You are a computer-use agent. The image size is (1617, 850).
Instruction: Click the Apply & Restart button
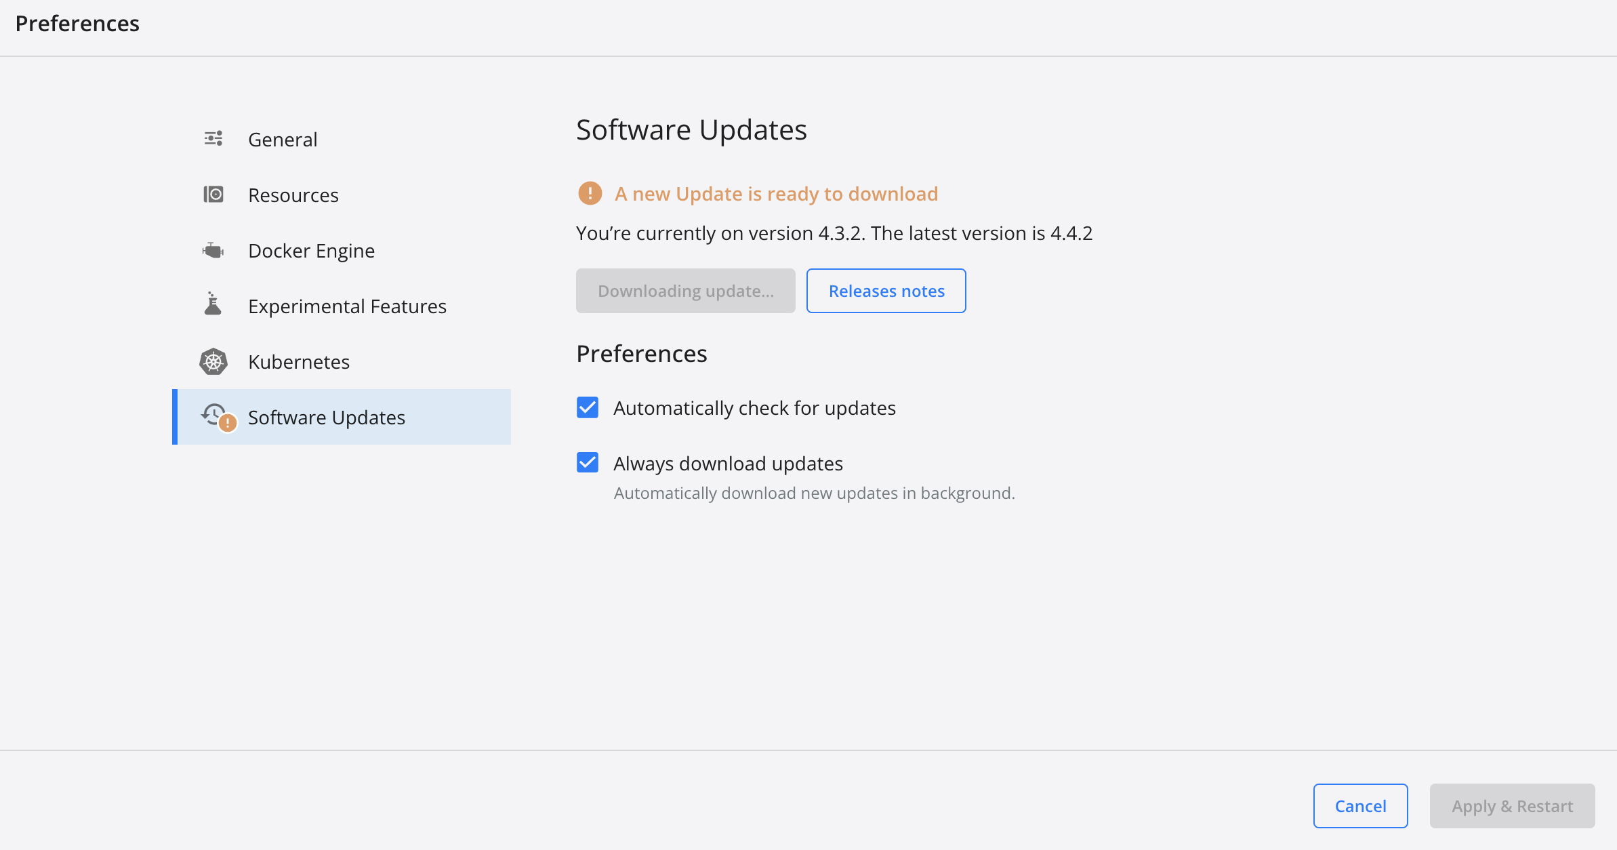[1512, 806]
